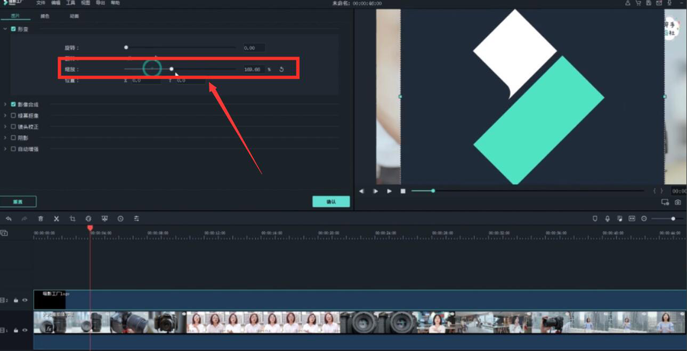This screenshot has width=687, height=351.
Task: Enable the 镜头校正 lens correction checkbox
Action: point(13,127)
